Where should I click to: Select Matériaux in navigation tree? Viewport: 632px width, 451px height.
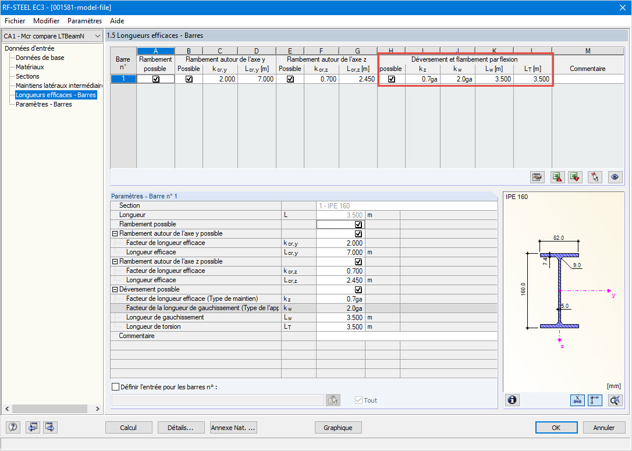pos(30,67)
